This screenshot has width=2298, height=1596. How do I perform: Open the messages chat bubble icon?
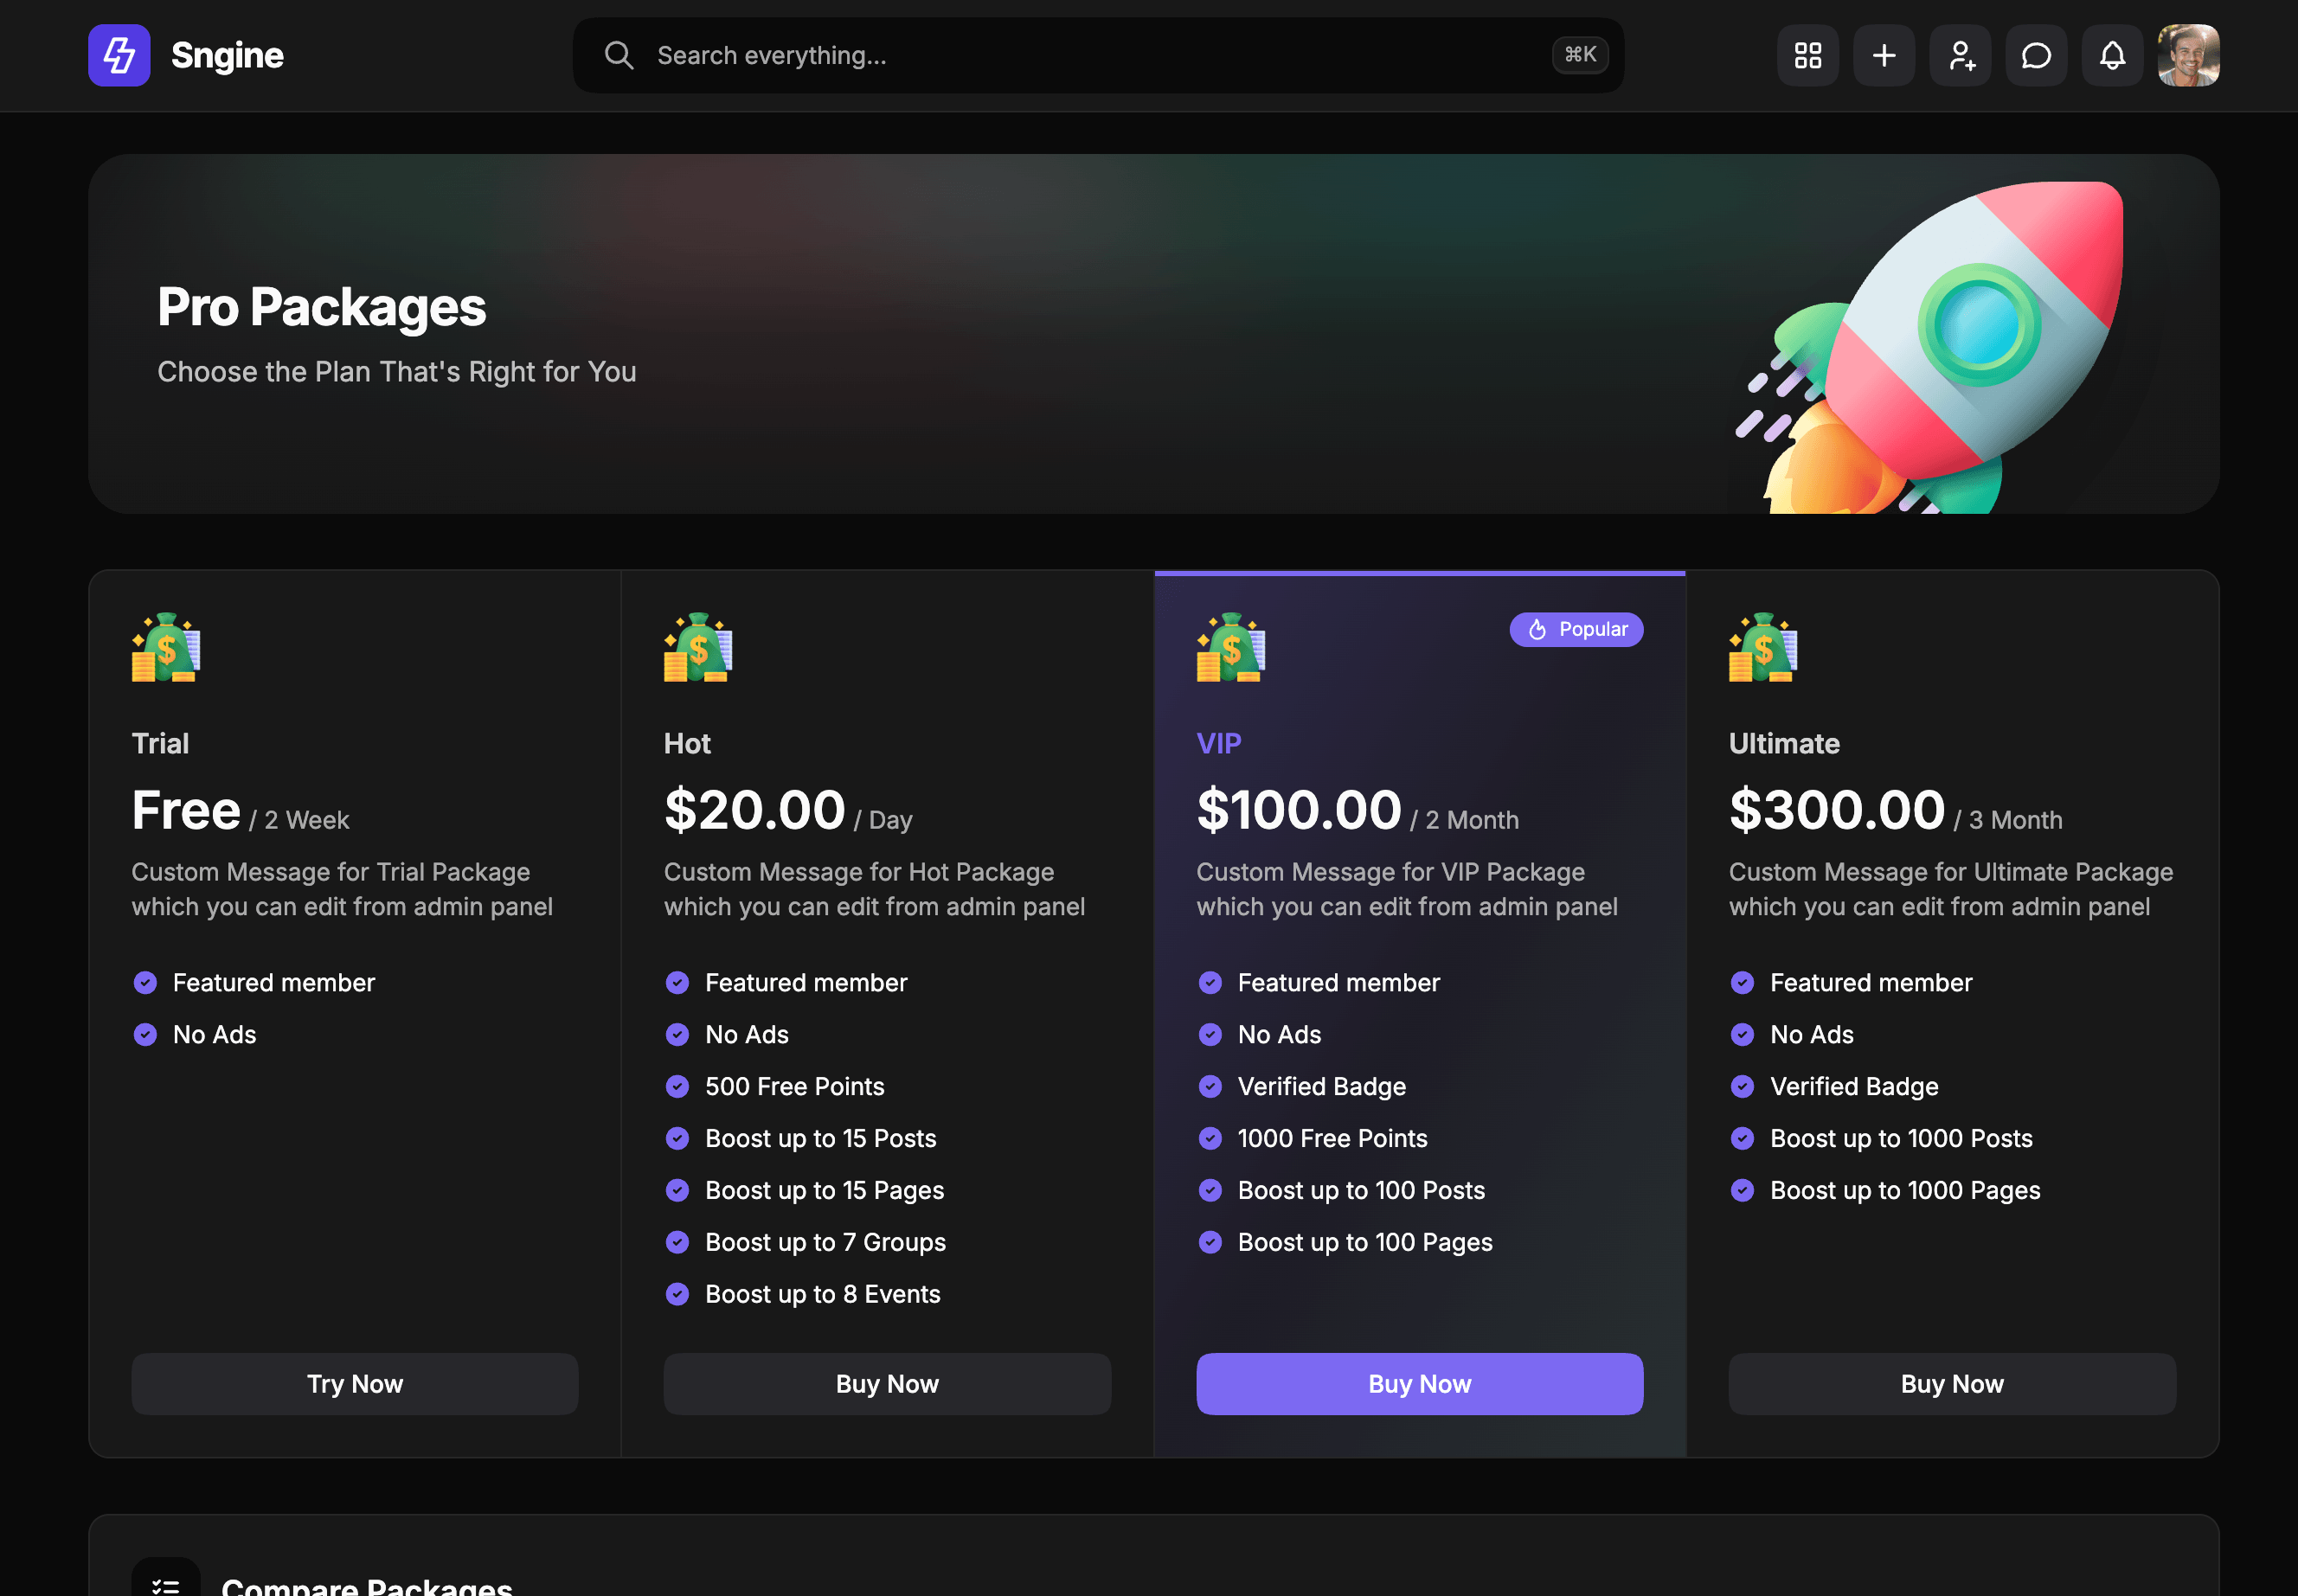[x=2036, y=55]
